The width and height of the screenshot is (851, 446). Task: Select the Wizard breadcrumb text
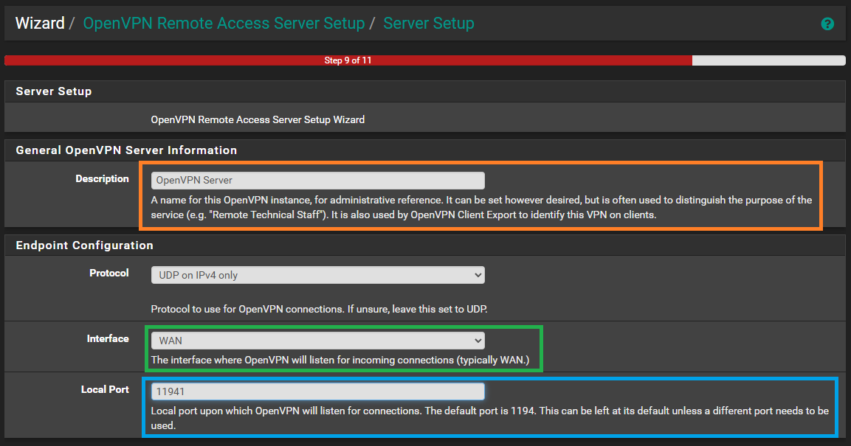coord(40,24)
